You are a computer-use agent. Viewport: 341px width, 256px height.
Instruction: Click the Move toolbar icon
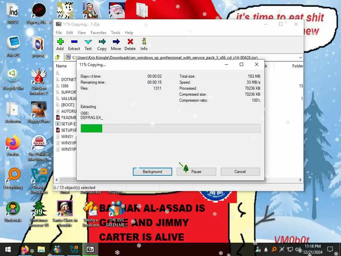click(x=116, y=44)
